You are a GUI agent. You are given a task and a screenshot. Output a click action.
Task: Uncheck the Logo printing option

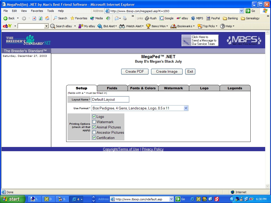[94, 117]
